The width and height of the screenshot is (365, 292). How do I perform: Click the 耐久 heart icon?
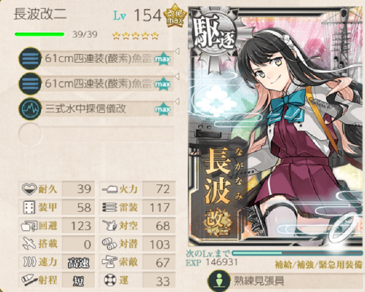29,189
